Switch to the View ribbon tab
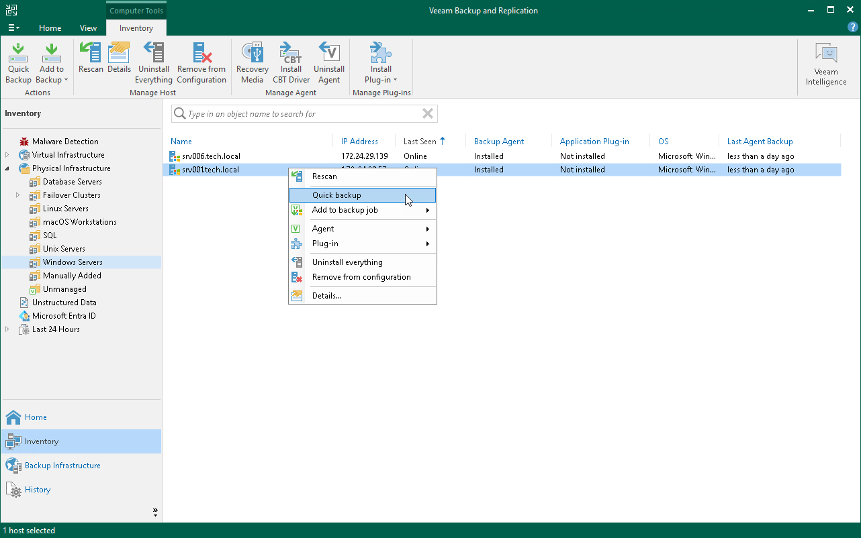 [89, 28]
